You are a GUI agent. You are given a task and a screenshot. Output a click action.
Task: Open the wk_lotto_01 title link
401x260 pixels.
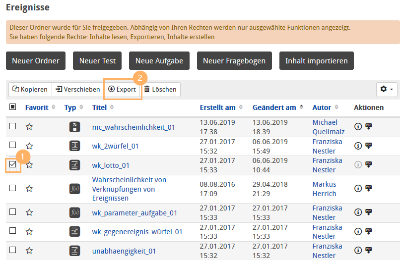pyautogui.click(x=111, y=165)
